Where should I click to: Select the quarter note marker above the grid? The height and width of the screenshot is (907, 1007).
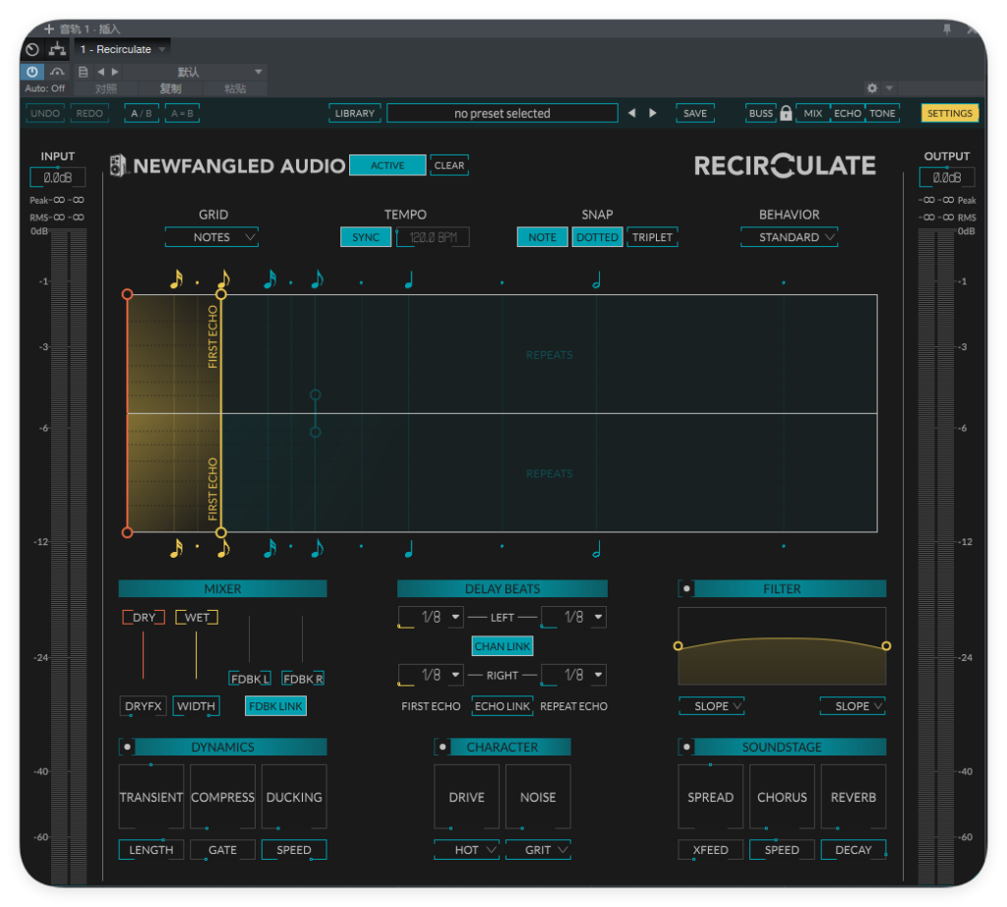click(x=409, y=279)
